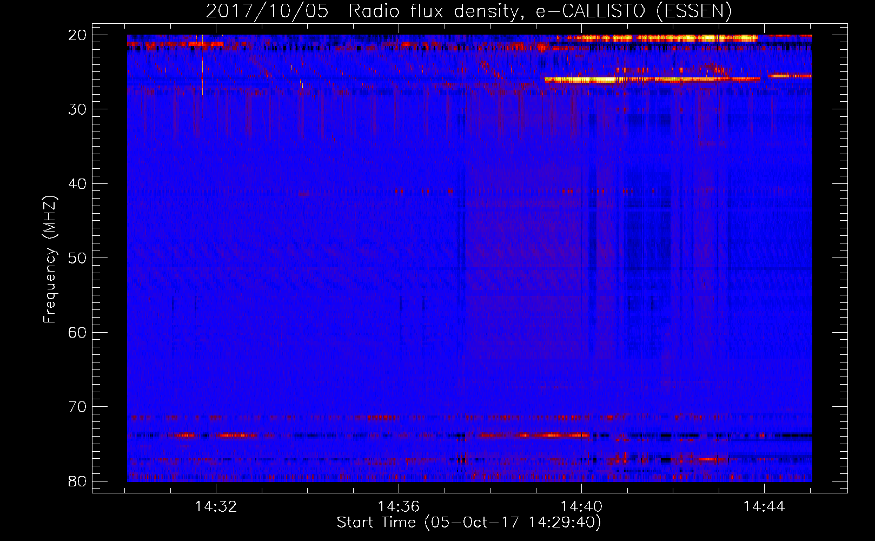Click the bright yellow emission band near 20 MHz
Screen dimensions: 875x541
pyautogui.click(x=657, y=38)
